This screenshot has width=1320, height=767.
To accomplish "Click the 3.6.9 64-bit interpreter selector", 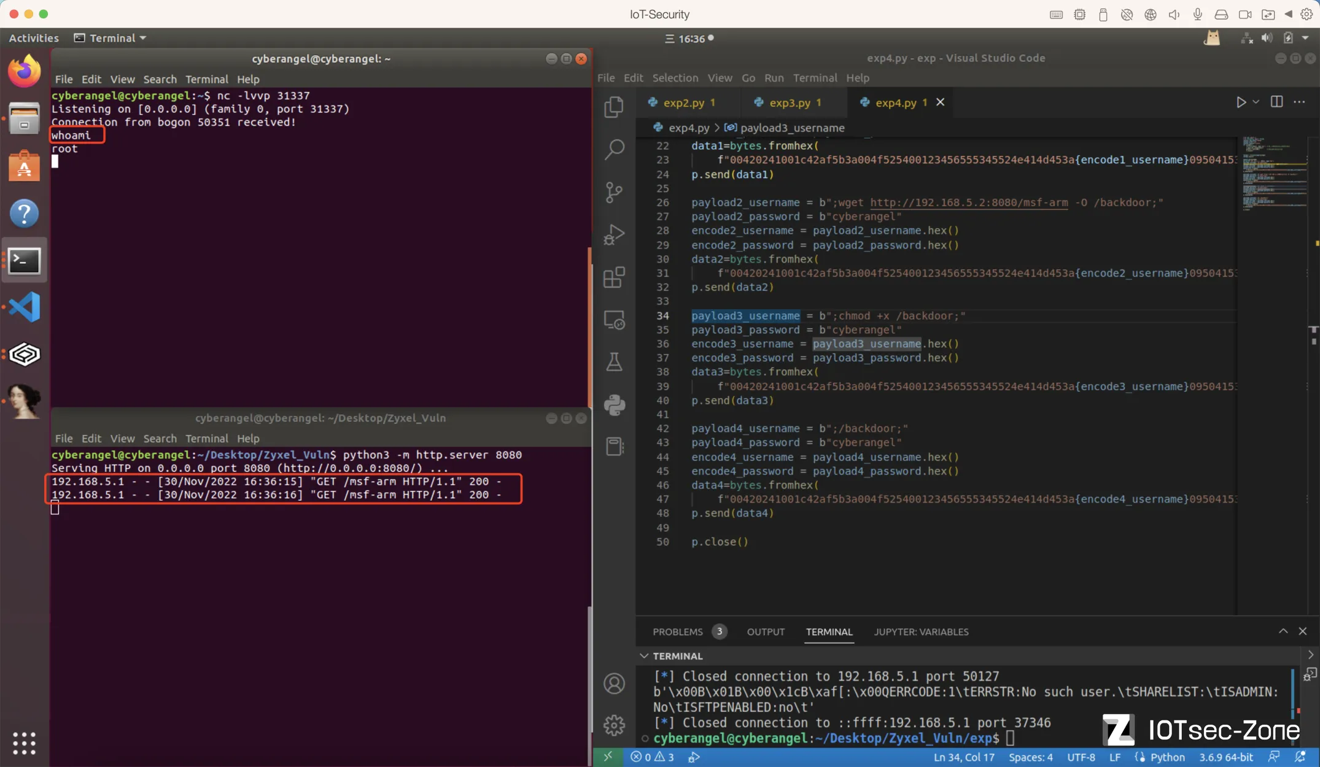I will pos(1226,757).
